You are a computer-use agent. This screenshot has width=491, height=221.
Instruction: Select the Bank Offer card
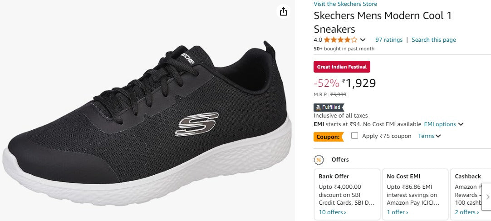[347, 191]
